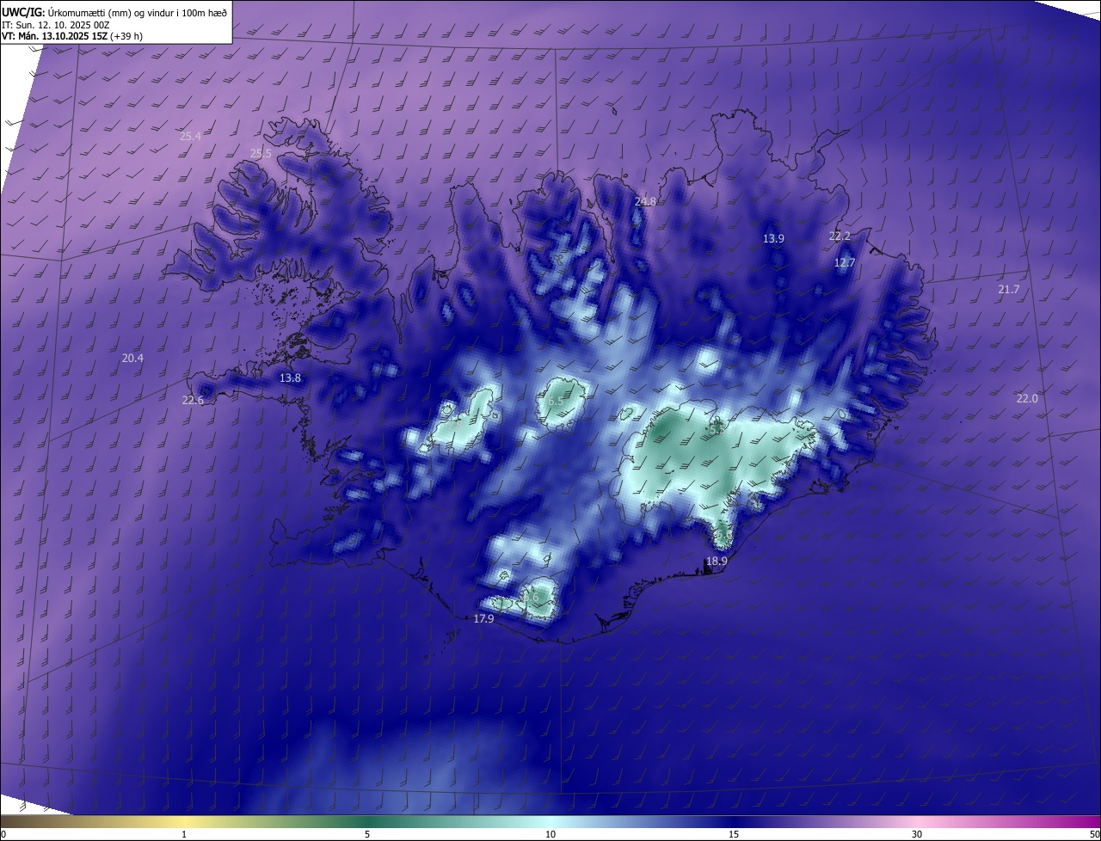Viewport: 1101px width, 841px height.
Task: Click the value label 20.4 over the western sea
Action: pyautogui.click(x=132, y=358)
